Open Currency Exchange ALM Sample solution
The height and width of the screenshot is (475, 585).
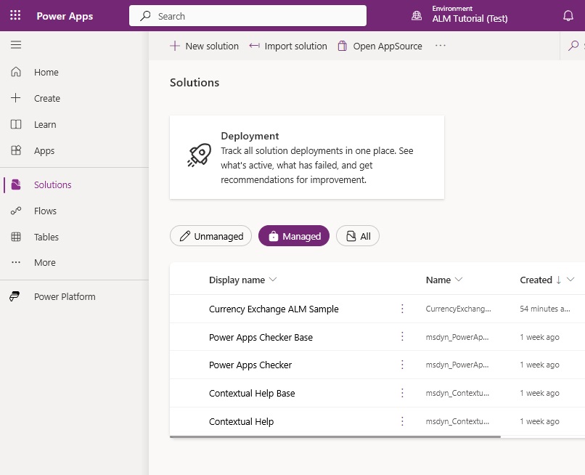coord(274,309)
